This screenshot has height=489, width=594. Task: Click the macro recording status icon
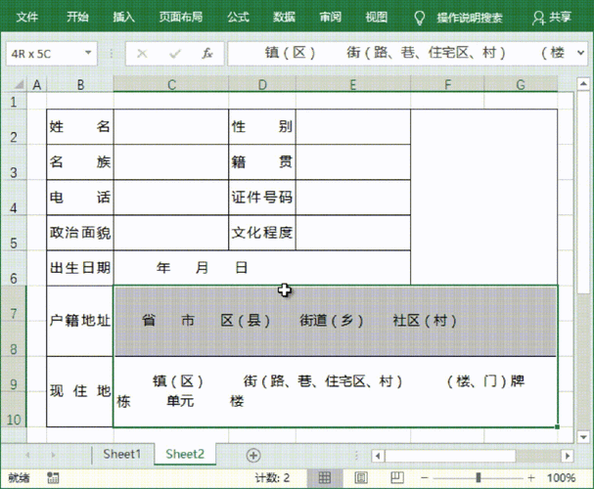[x=53, y=478]
